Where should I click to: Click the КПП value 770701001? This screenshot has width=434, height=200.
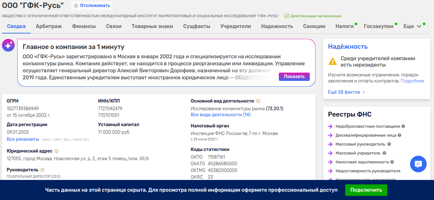point(109,115)
